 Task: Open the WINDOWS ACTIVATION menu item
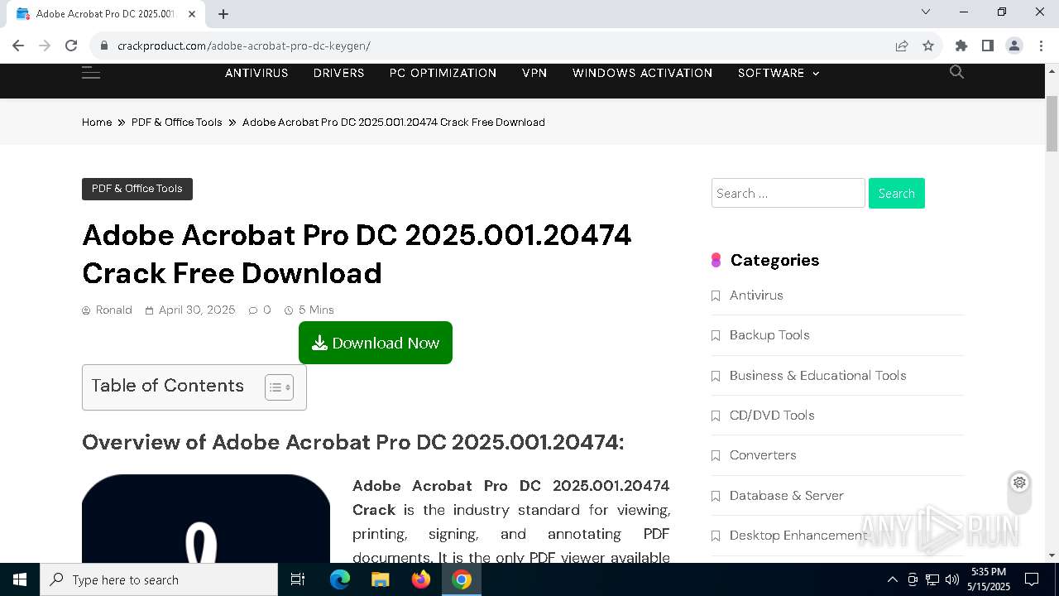[642, 73]
